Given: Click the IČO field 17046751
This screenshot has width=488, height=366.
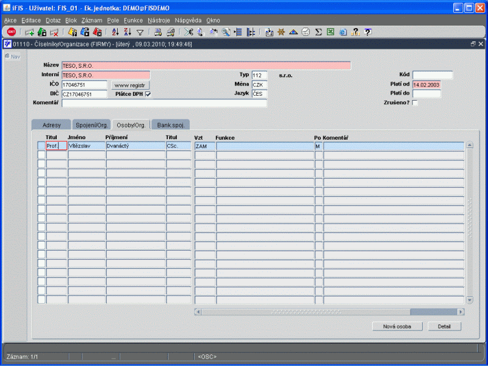Looking at the screenshot, I should click(x=84, y=85).
